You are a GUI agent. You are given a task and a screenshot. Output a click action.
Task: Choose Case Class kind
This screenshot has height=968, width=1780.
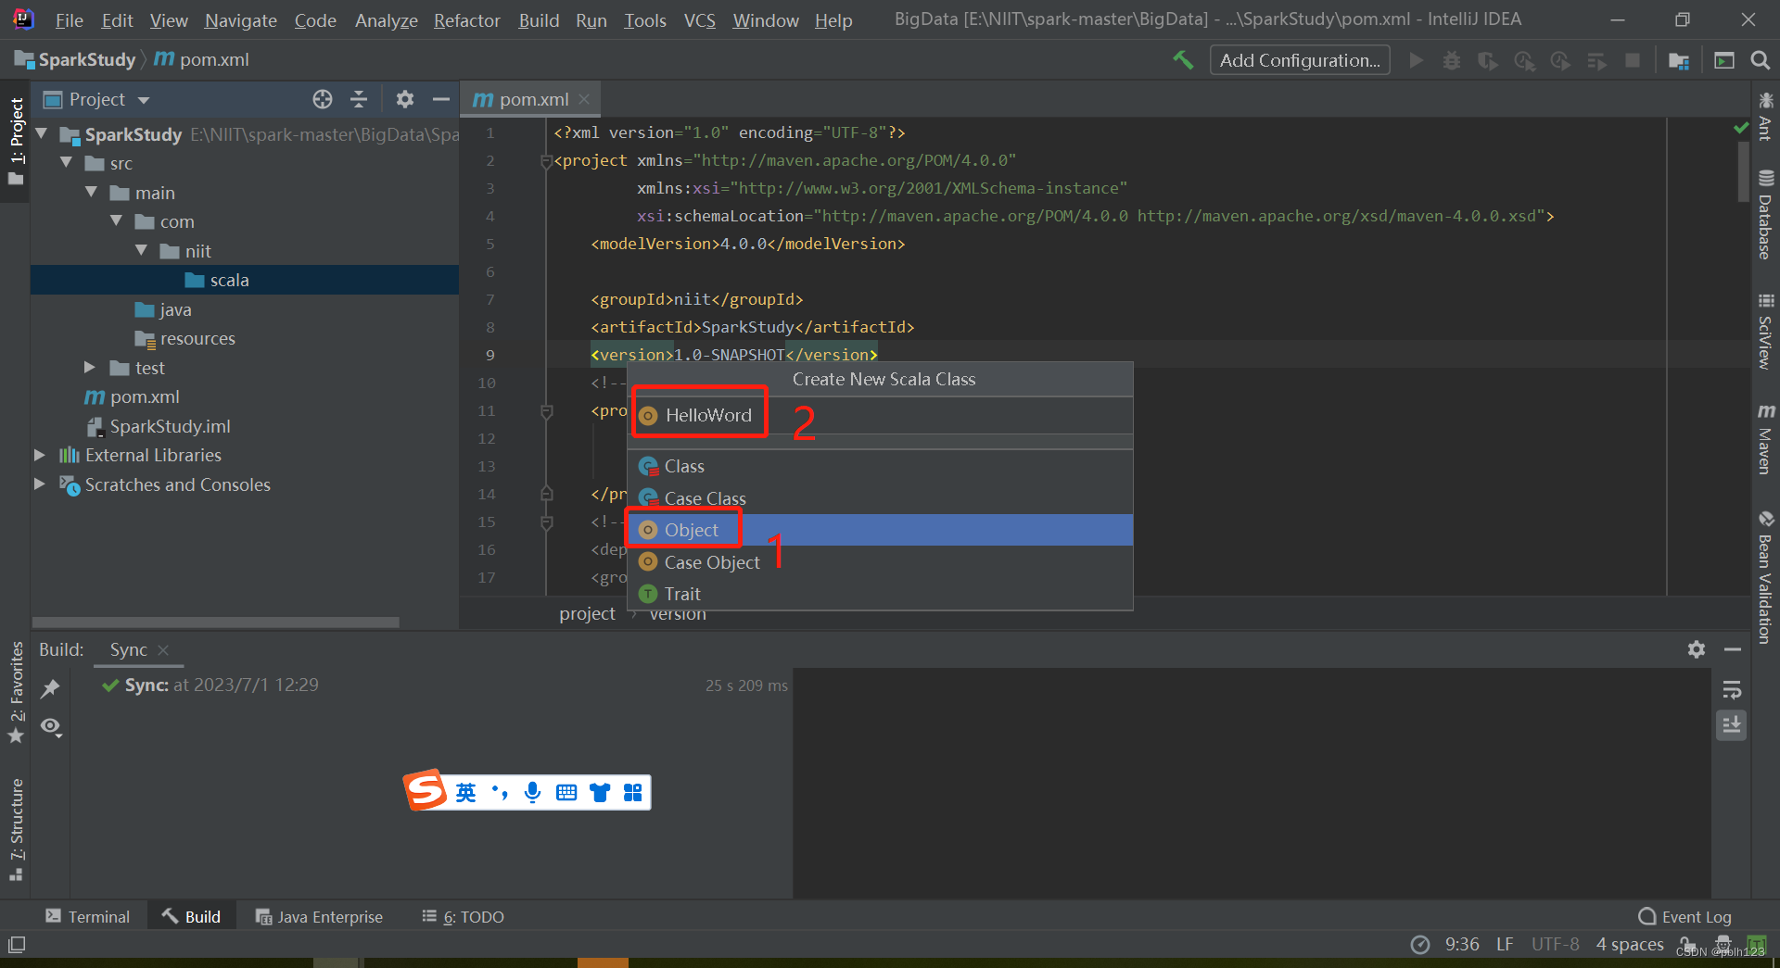tap(880, 498)
